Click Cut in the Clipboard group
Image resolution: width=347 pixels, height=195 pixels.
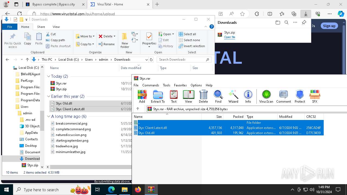point(51,34)
